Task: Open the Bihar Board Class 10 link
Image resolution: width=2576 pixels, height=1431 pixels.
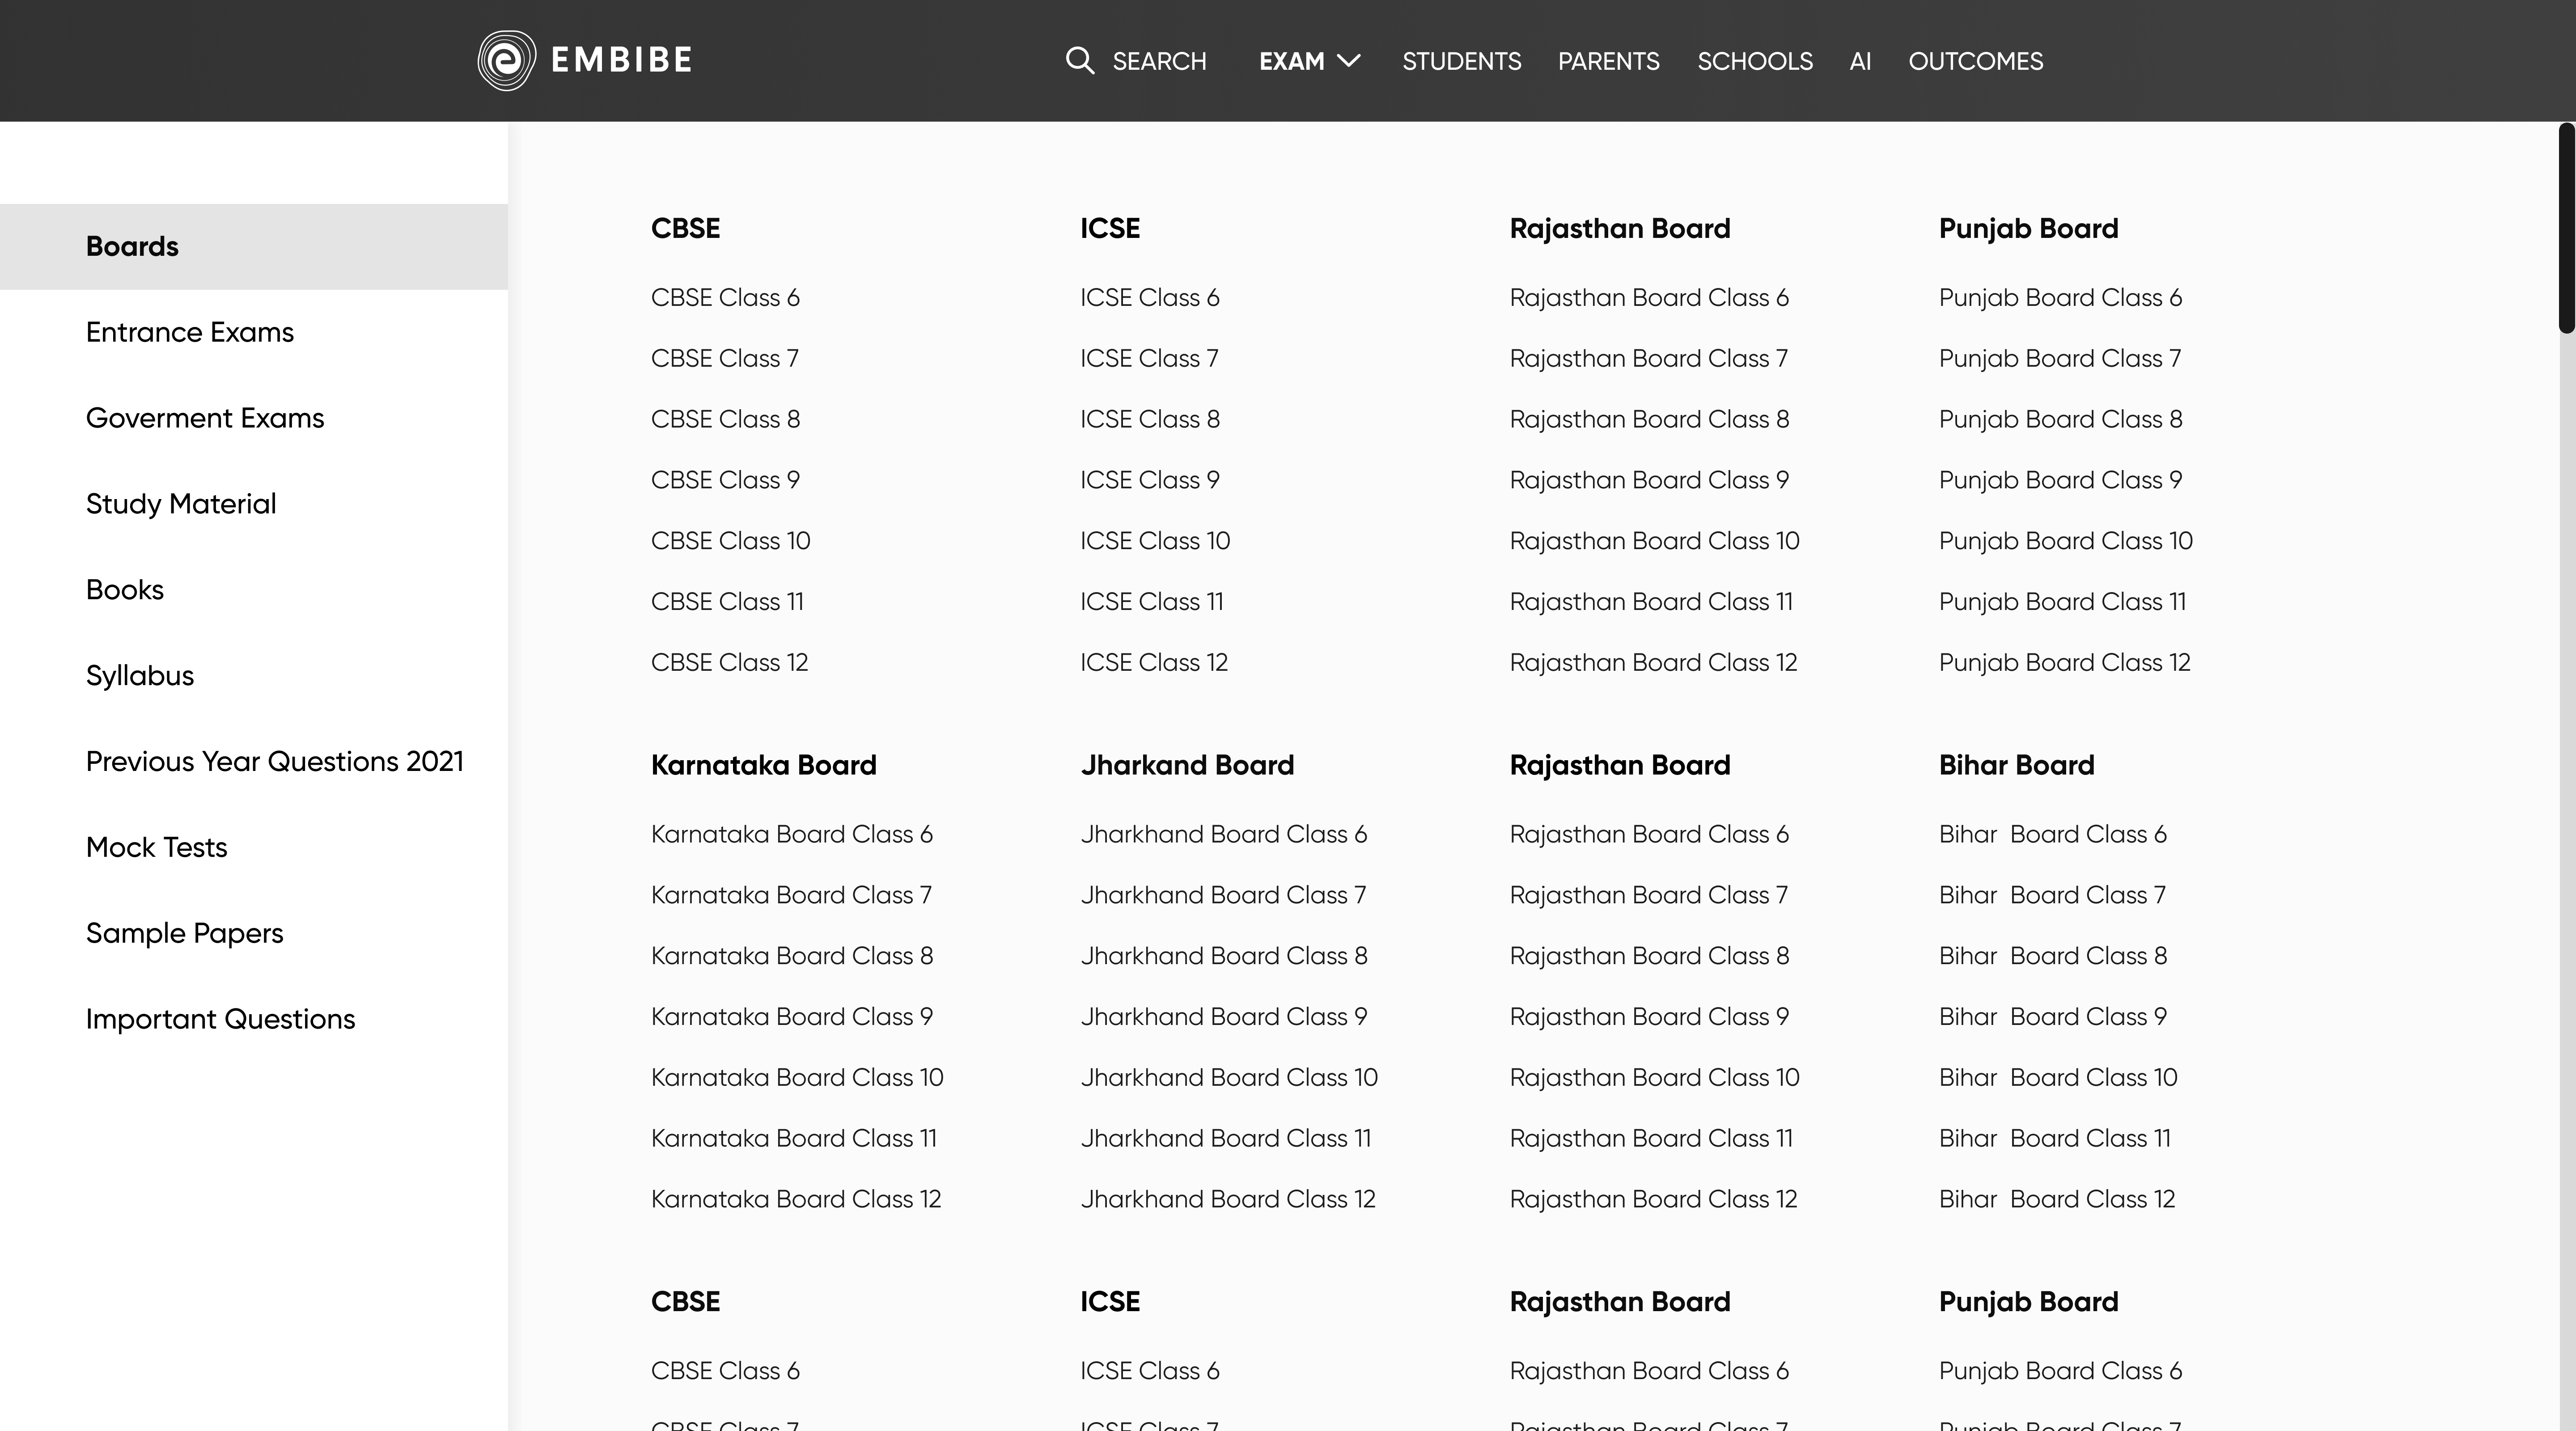Action: (x=2058, y=1078)
